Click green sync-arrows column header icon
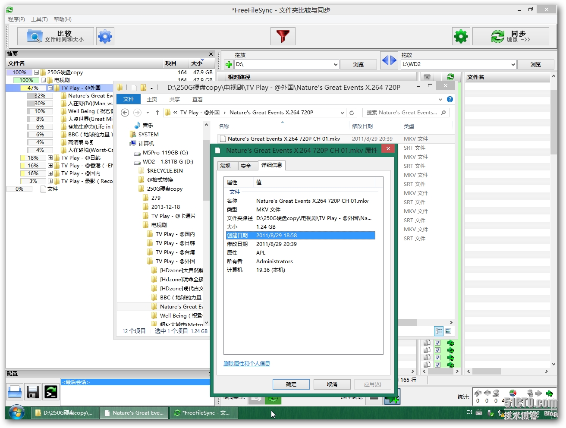This screenshot has width=566, height=428. point(450,77)
